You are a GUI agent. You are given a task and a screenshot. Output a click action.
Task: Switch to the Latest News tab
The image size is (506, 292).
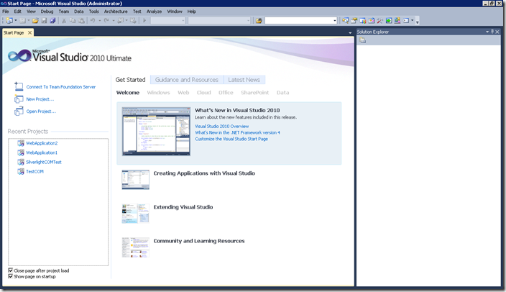[x=244, y=80]
